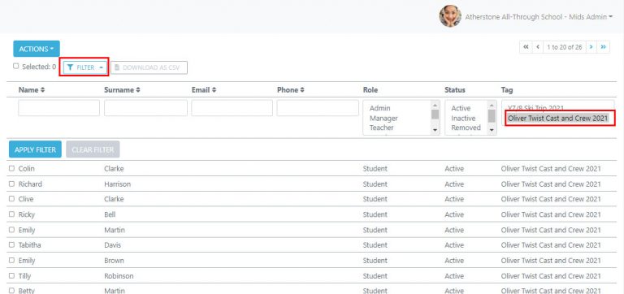Screen dimensions: 624x294
Task: Select Oliver Twist Cast and Crew 2021 tag option
Action: coord(558,118)
